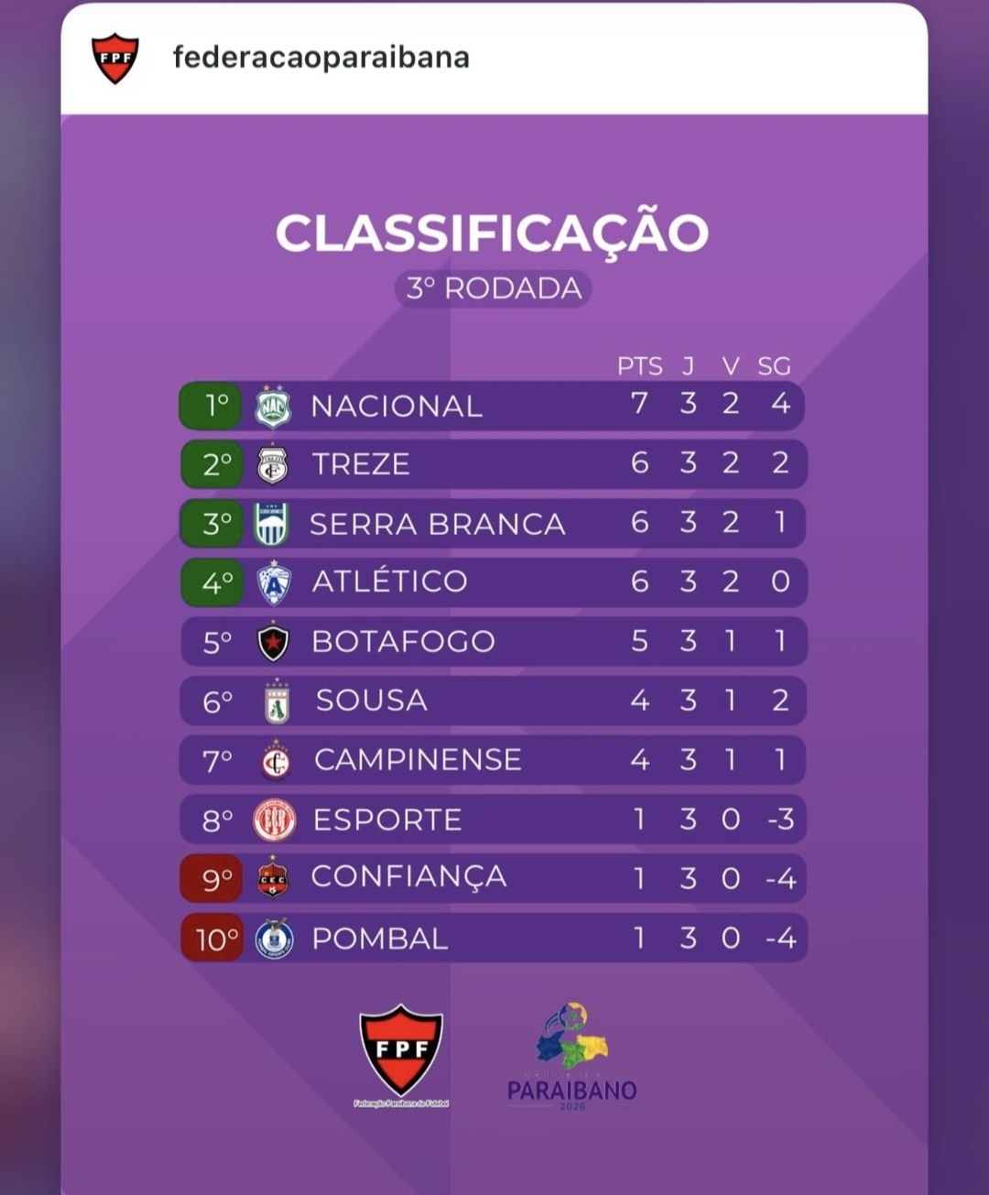Viewport: 989px width, 1195px height.
Task: Tap the PTS column header
Action: (639, 366)
